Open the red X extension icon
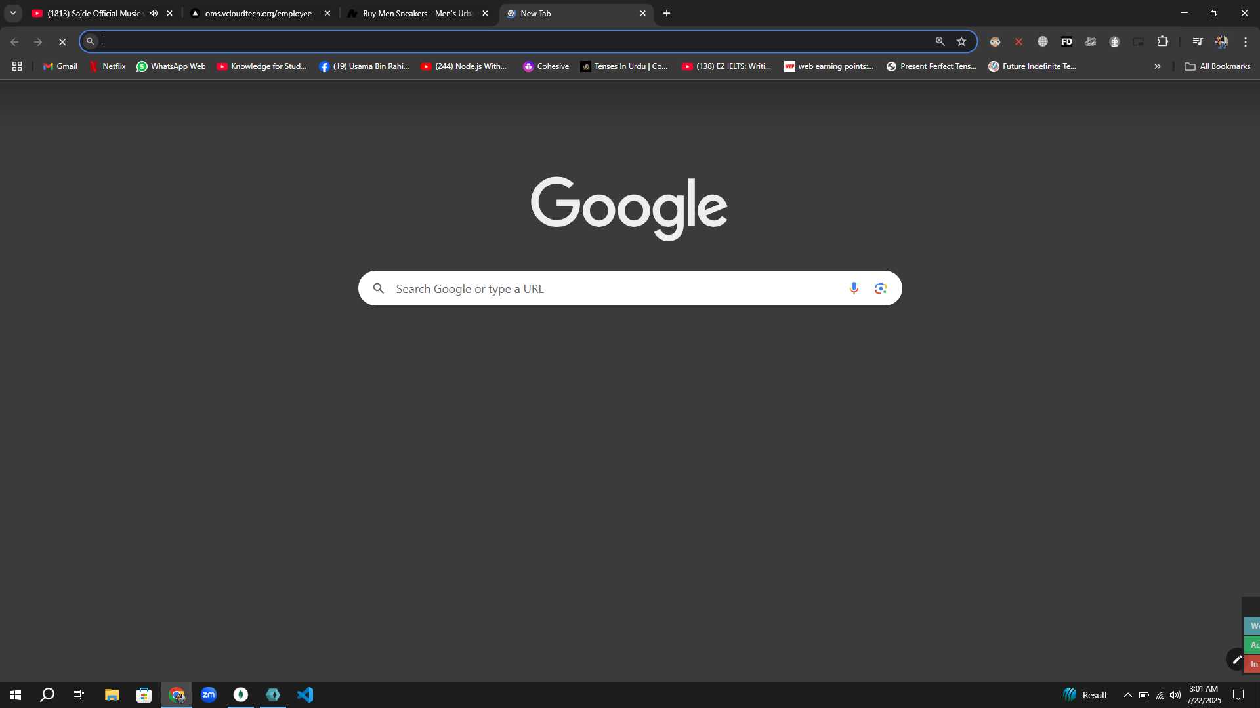The image size is (1260, 708). (1018, 41)
